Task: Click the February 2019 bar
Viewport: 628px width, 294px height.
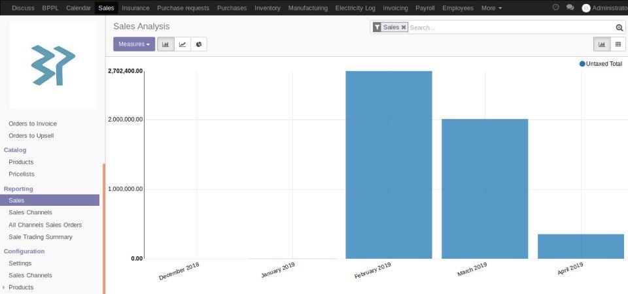Action: click(x=389, y=165)
